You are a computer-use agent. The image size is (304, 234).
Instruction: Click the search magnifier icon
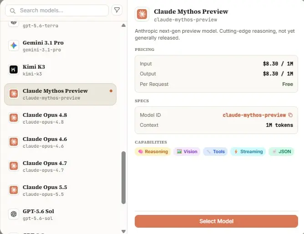13,10
